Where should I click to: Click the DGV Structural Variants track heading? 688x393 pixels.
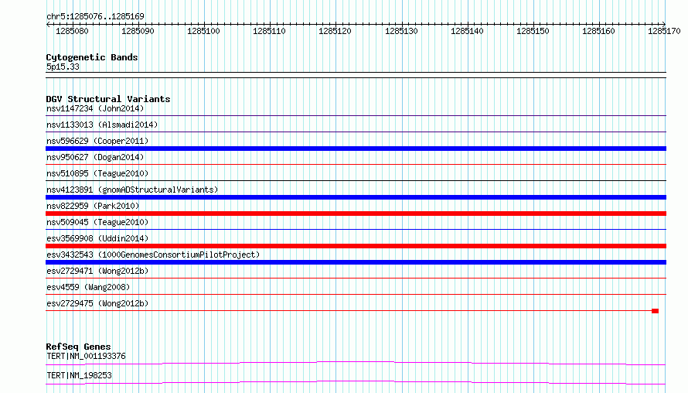tap(108, 99)
